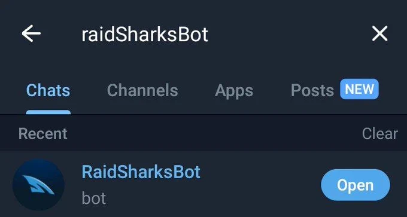Select the RaidSharksBot result name
The image size is (407, 217).
(141, 172)
